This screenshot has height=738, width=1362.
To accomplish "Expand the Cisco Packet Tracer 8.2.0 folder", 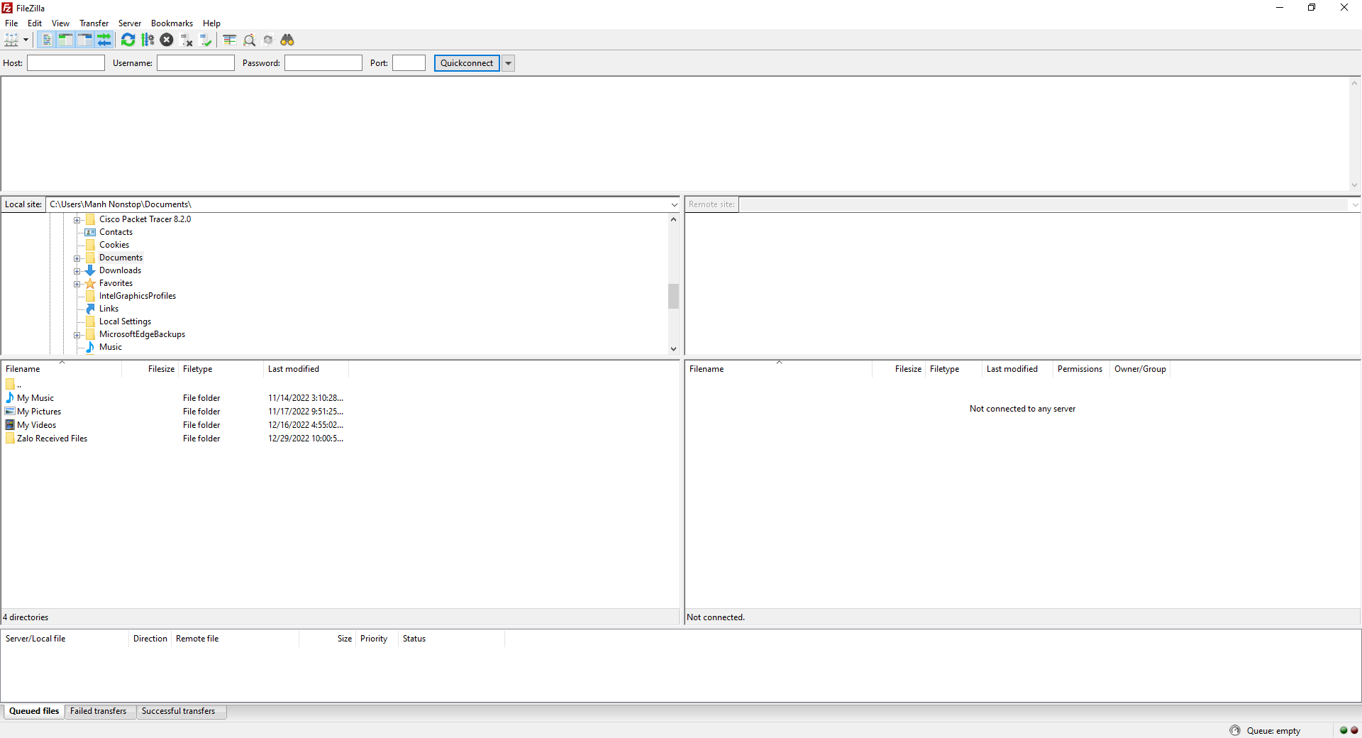I will coord(77,220).
